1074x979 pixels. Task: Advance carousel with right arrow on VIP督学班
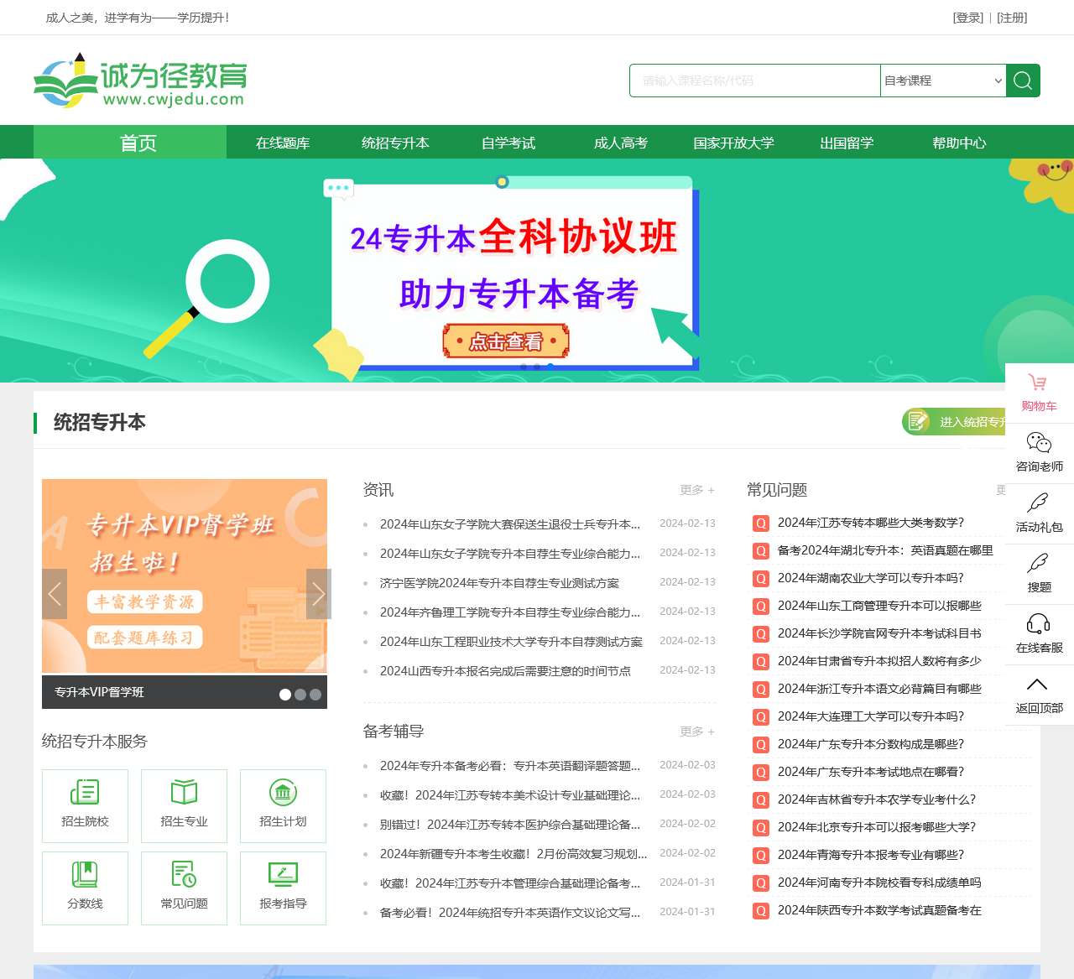coord(319,594)
